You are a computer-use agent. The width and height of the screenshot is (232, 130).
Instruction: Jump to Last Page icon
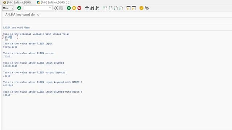121,8
